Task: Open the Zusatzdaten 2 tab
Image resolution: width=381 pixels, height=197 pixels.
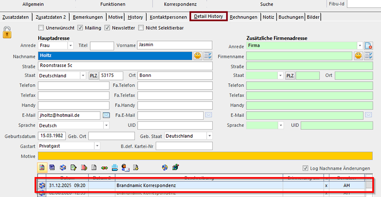Action: (x=51, y=17)
